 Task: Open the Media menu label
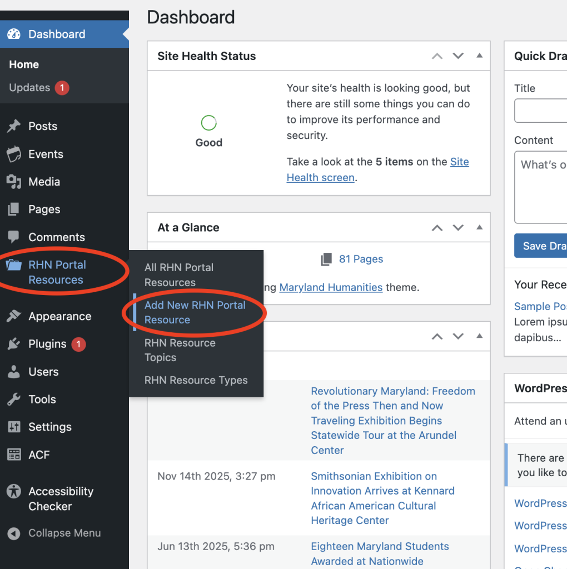click(44, 182)
